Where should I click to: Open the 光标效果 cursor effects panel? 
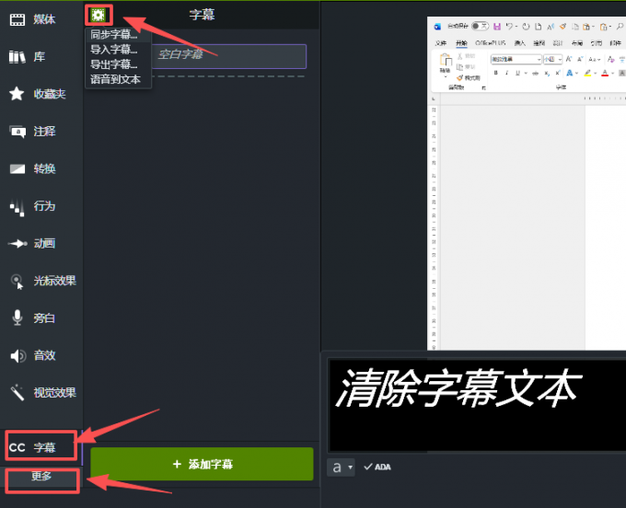click(43, 281)
